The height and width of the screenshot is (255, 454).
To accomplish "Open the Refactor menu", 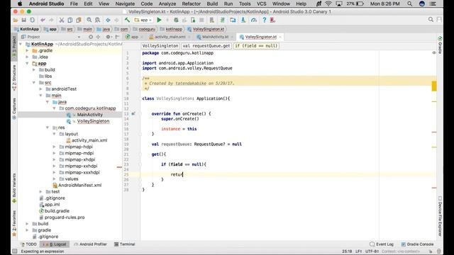I will click(x=191, y=4).
